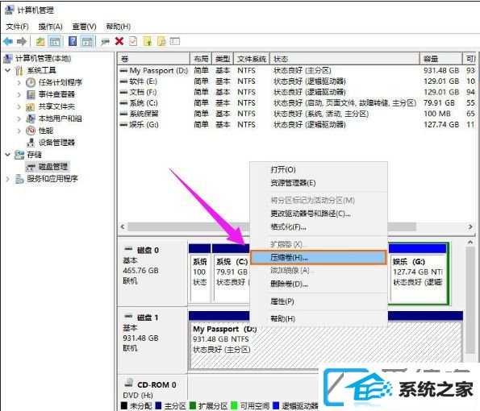480x411 pixels.
Task: Click the back arrow toolbar icon
Action: (x=8, y=41)
